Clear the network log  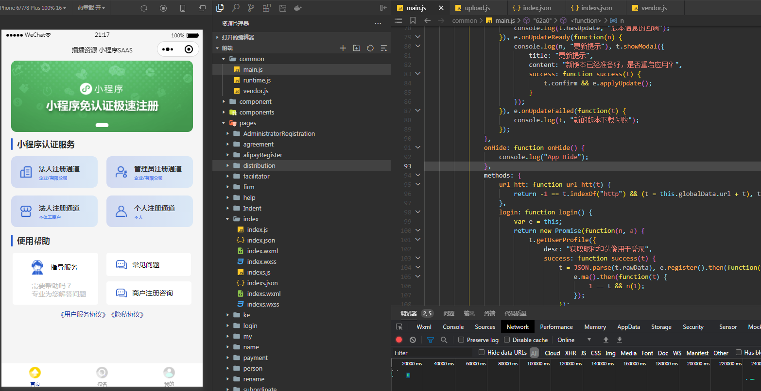click(413, 340)
